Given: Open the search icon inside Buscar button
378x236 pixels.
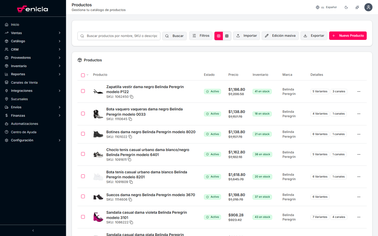Looking at the screenshot, I should pyautogui.click(x=167, y=36).
